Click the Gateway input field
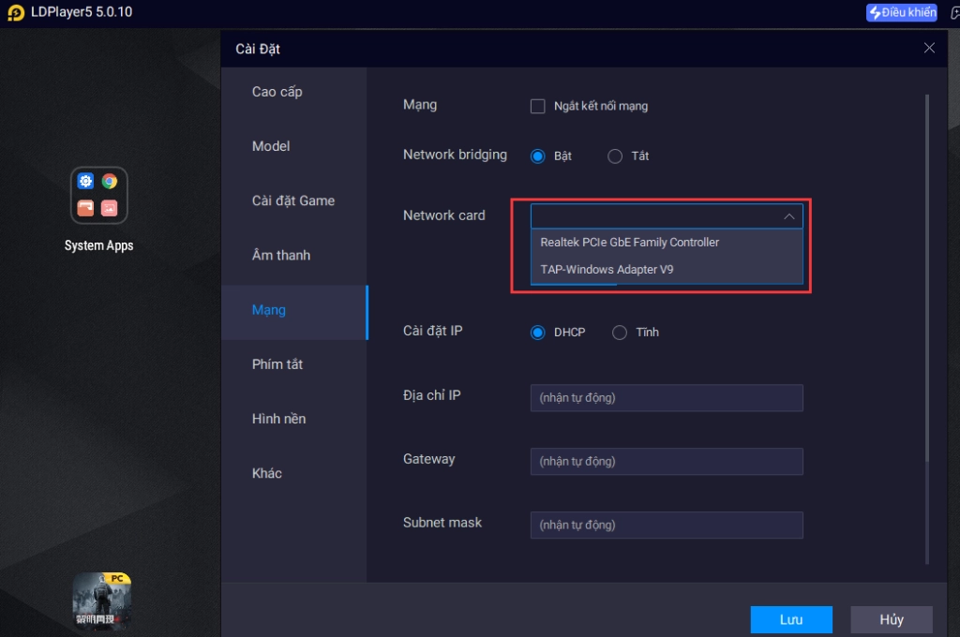 667,461
